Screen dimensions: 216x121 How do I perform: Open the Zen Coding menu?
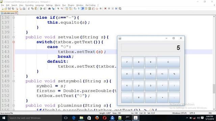90,5
